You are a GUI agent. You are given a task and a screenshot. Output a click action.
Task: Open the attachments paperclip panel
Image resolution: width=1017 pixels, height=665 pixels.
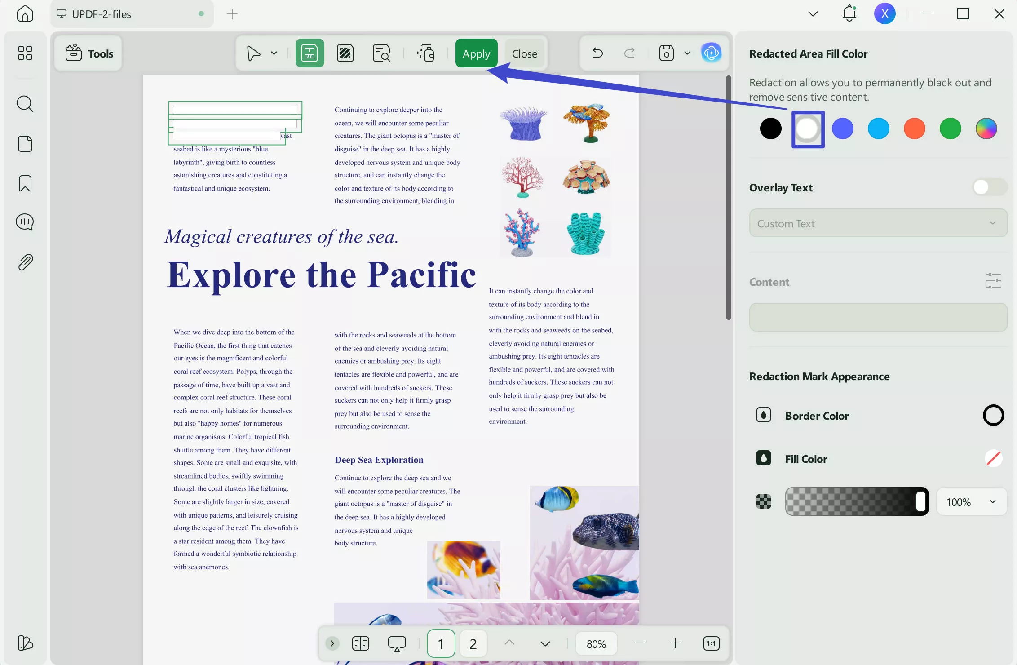(x=25, y=262)
